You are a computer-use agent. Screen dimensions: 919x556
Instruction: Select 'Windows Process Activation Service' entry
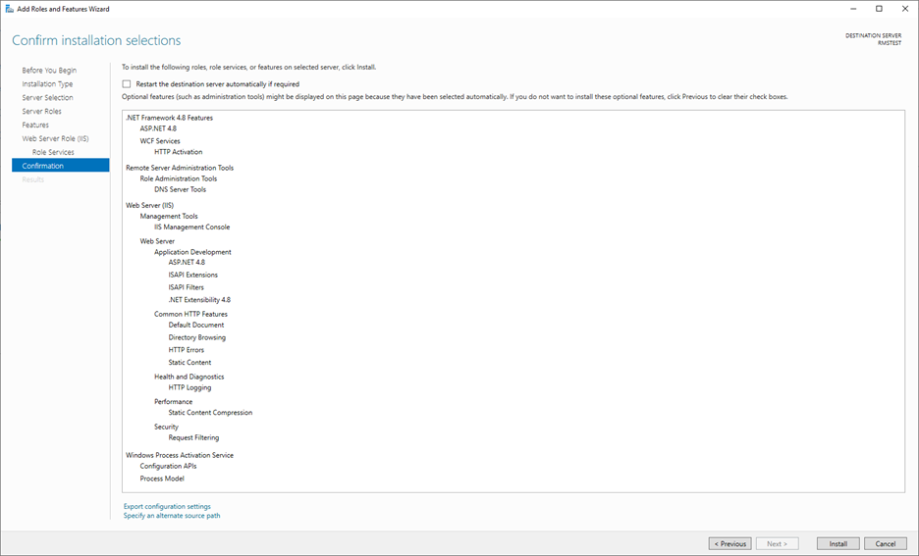[180, 455]
